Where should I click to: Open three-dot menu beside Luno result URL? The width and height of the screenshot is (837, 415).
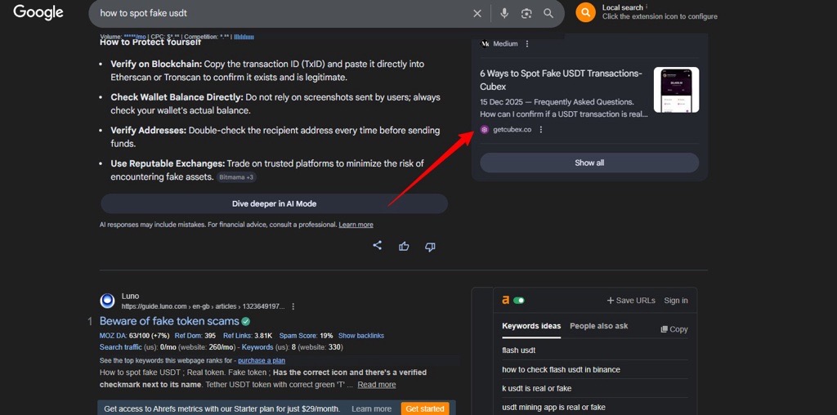[x=293, y=307]
